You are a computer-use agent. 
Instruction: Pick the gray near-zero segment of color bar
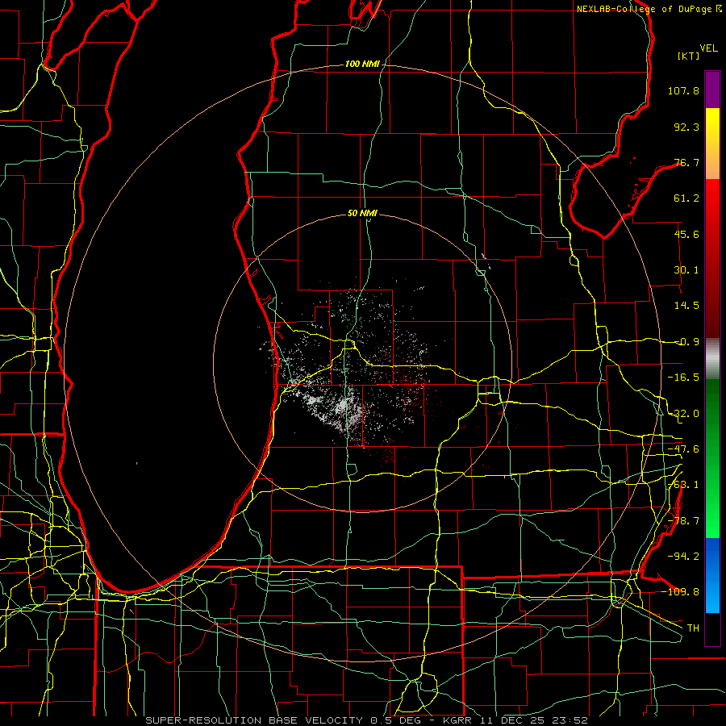click(712, 358)
